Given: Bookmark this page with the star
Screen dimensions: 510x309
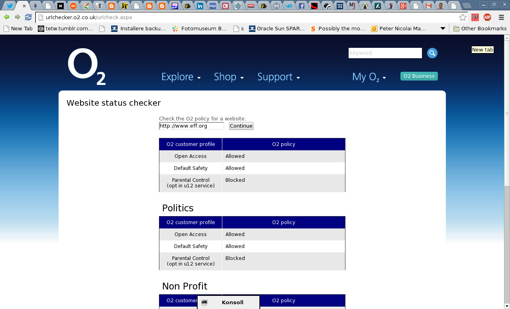Looking at the screenshot, I should [462, 17].
